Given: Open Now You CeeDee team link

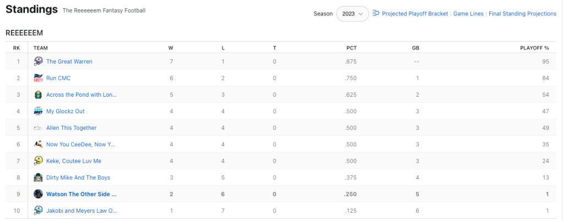Looking at the screenshot, I should click(x=81, y=145).
